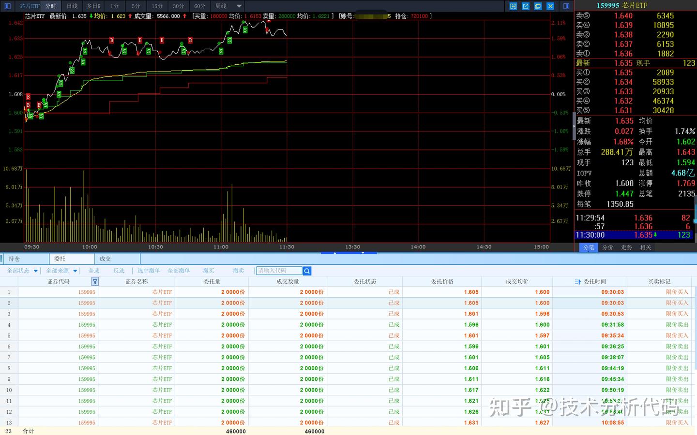The image size is (697, 435).
Task: Sort by 成交数量 column header
Action: (288, 281)
